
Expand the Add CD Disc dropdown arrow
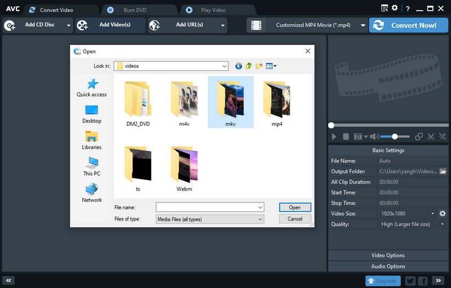click(69, 25)
